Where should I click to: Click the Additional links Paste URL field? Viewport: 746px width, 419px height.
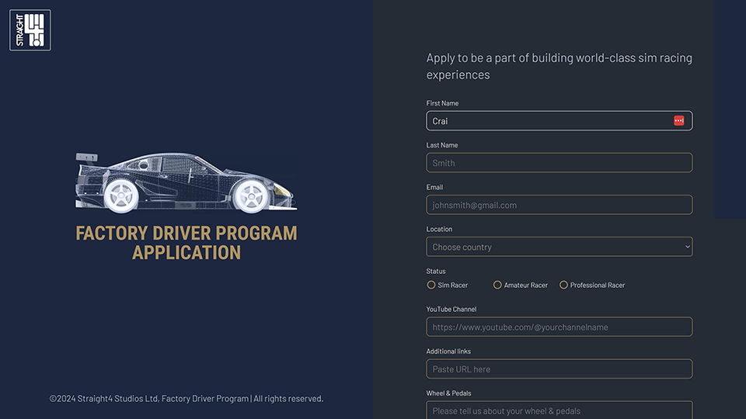(x=559, y=369)
